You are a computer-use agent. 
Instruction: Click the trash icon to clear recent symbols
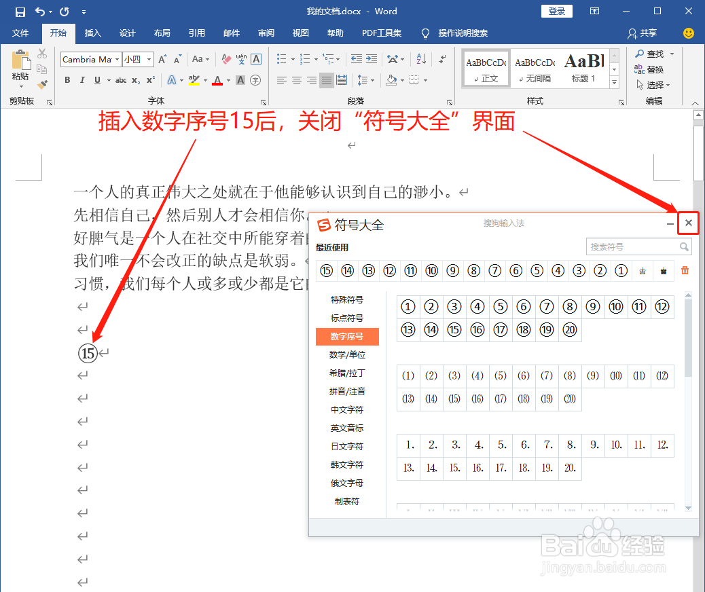click(x=685, y=270)
